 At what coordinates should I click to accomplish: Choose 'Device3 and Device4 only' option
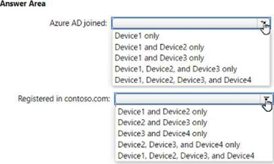[x=162, y=134]
